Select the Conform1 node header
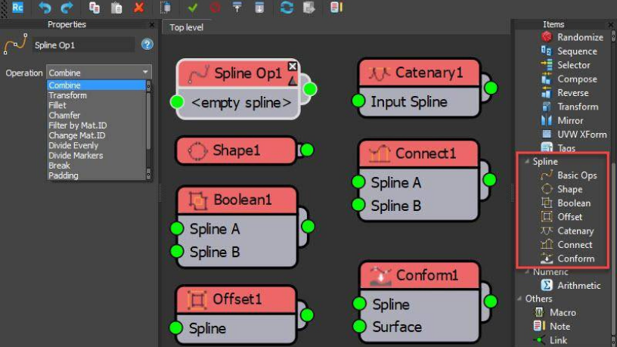The height and width of the screenshot is (347, 617). coord(419,275)
